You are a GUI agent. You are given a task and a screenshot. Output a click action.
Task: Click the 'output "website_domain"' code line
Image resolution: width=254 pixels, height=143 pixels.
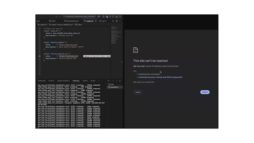[x=55, y=43]
